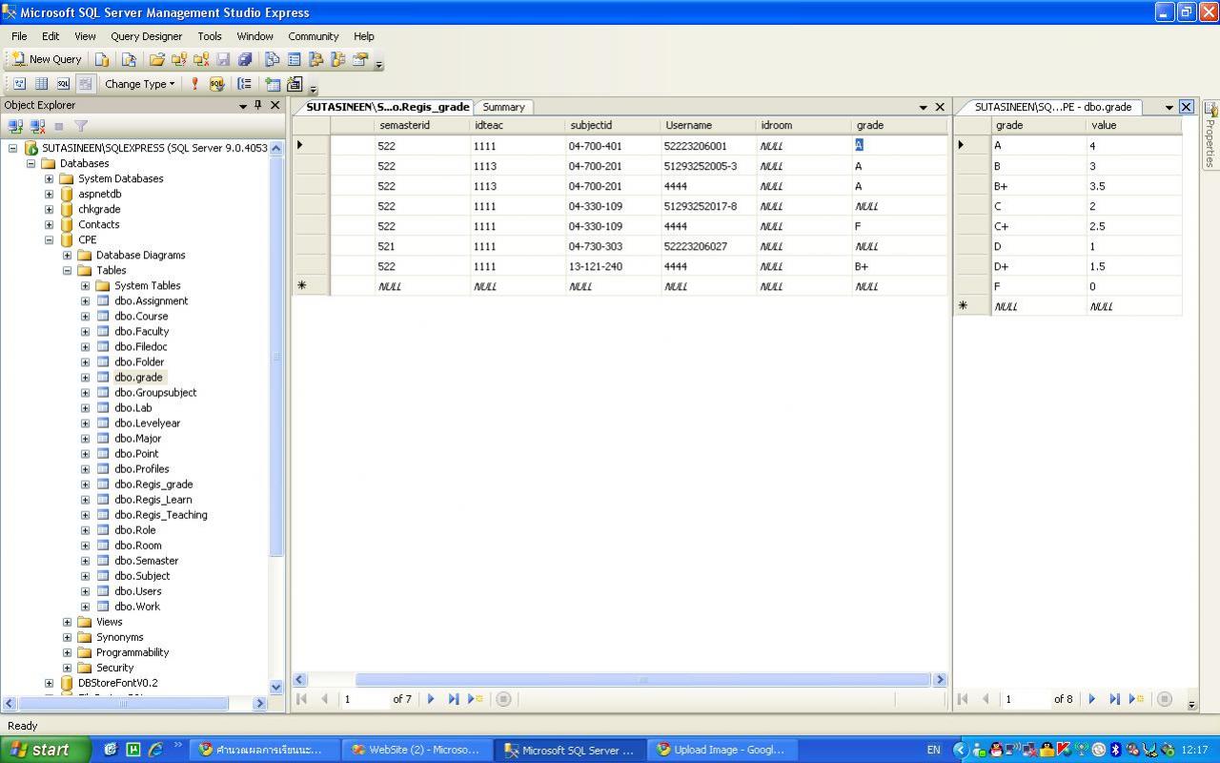This screenshot has height=763, width=1220.
Task: Toggle the Show SQL Pane button
Action: [x=63, y=84]
